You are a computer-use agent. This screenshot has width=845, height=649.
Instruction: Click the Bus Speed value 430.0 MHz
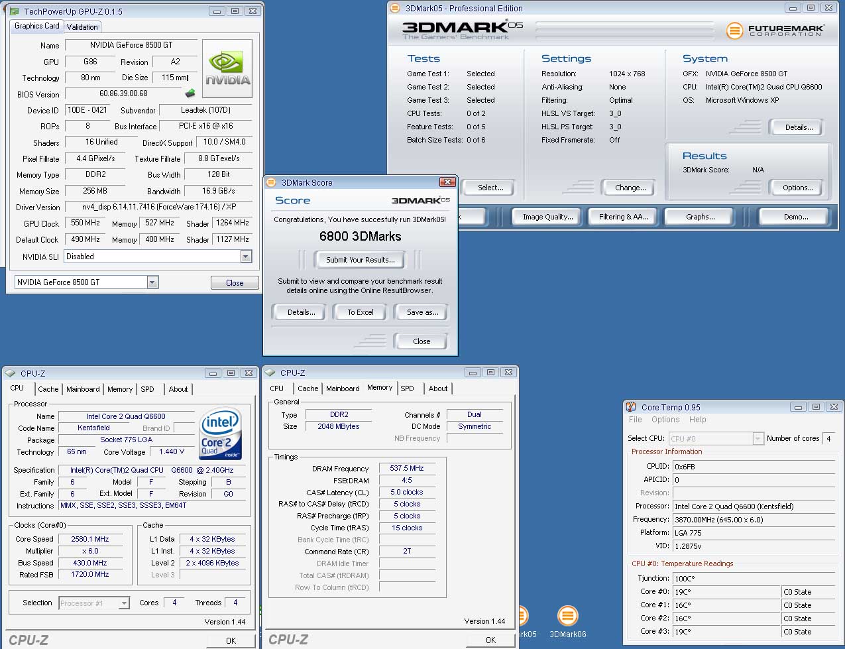[x=90, y=563]
